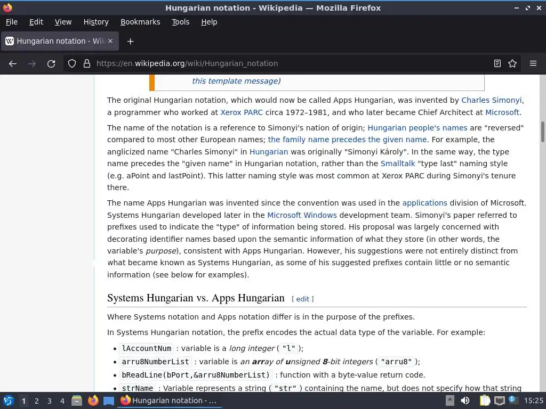Image resolution: width=546 pixels, height=409 pixels.
Task: Focus the Hungarian notation taskbar window button
Action: 170,400
